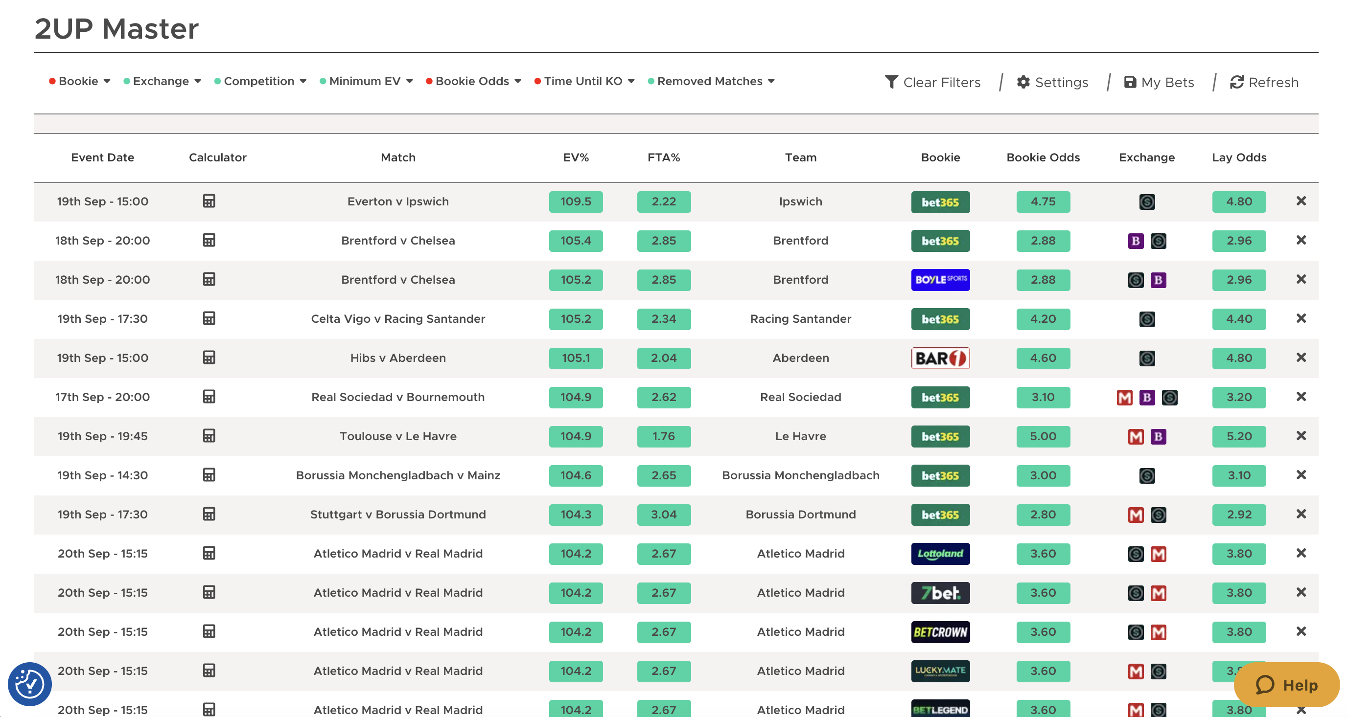This screenshot has width=1348, height=717.
Task: Open calculator for Borussia Monchengladbach v Mainz
Action: click(x=209, y=475)
